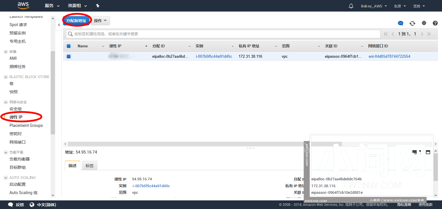Collapse the left navigation pane arrow

59,25
